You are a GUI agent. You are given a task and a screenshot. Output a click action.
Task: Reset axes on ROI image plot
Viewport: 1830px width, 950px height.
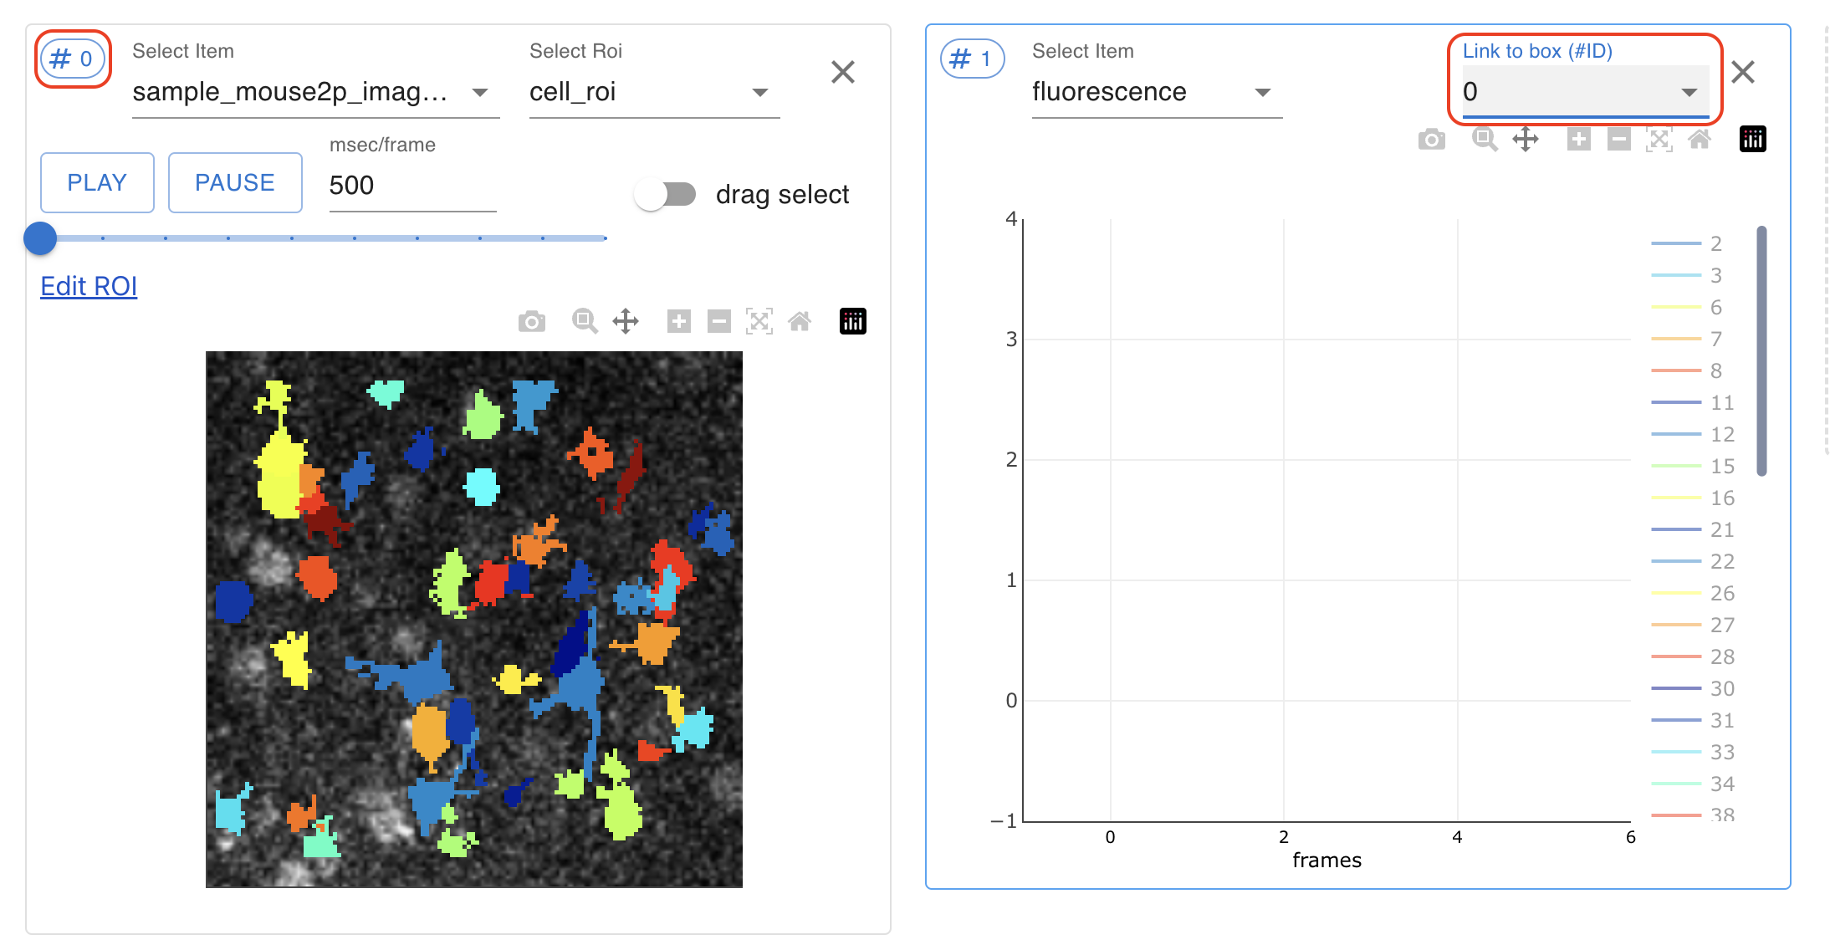pyautogui.click(x=800, y=321)
